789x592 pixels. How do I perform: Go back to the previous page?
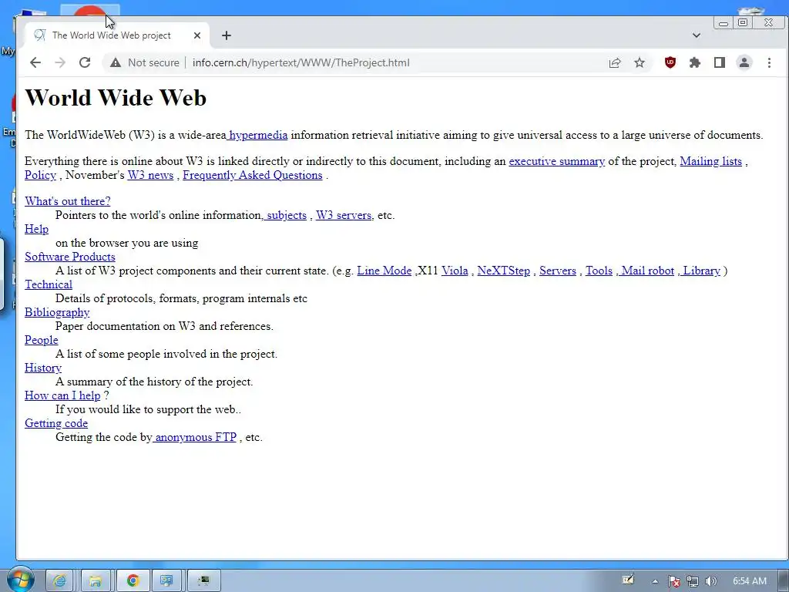[35, 62]
